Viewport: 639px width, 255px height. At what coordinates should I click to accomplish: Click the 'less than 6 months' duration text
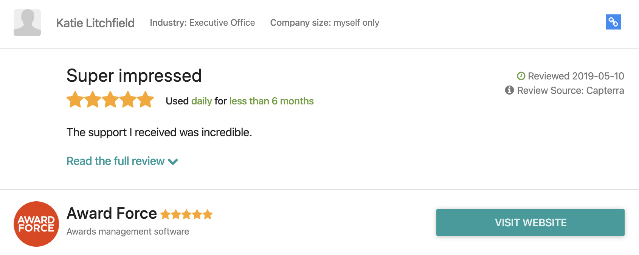271,101
